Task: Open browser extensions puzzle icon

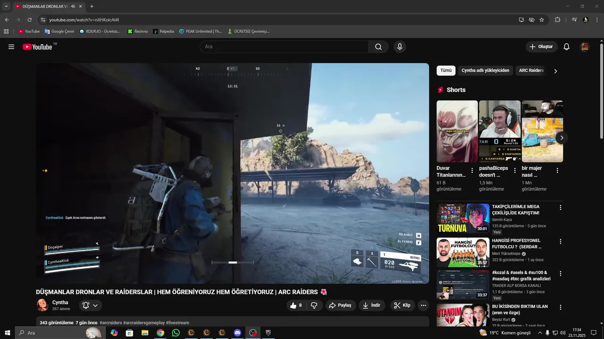Action: click(x=557, y=20)
